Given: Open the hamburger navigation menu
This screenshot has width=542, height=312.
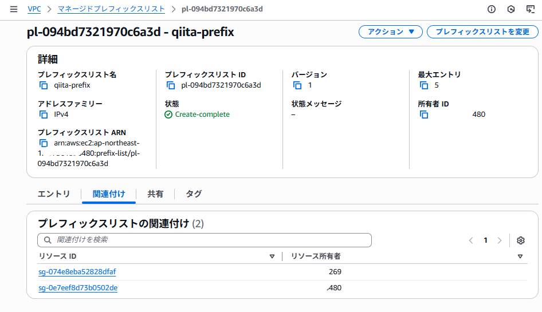Looking at the screenshot, I should coord(14,9).
